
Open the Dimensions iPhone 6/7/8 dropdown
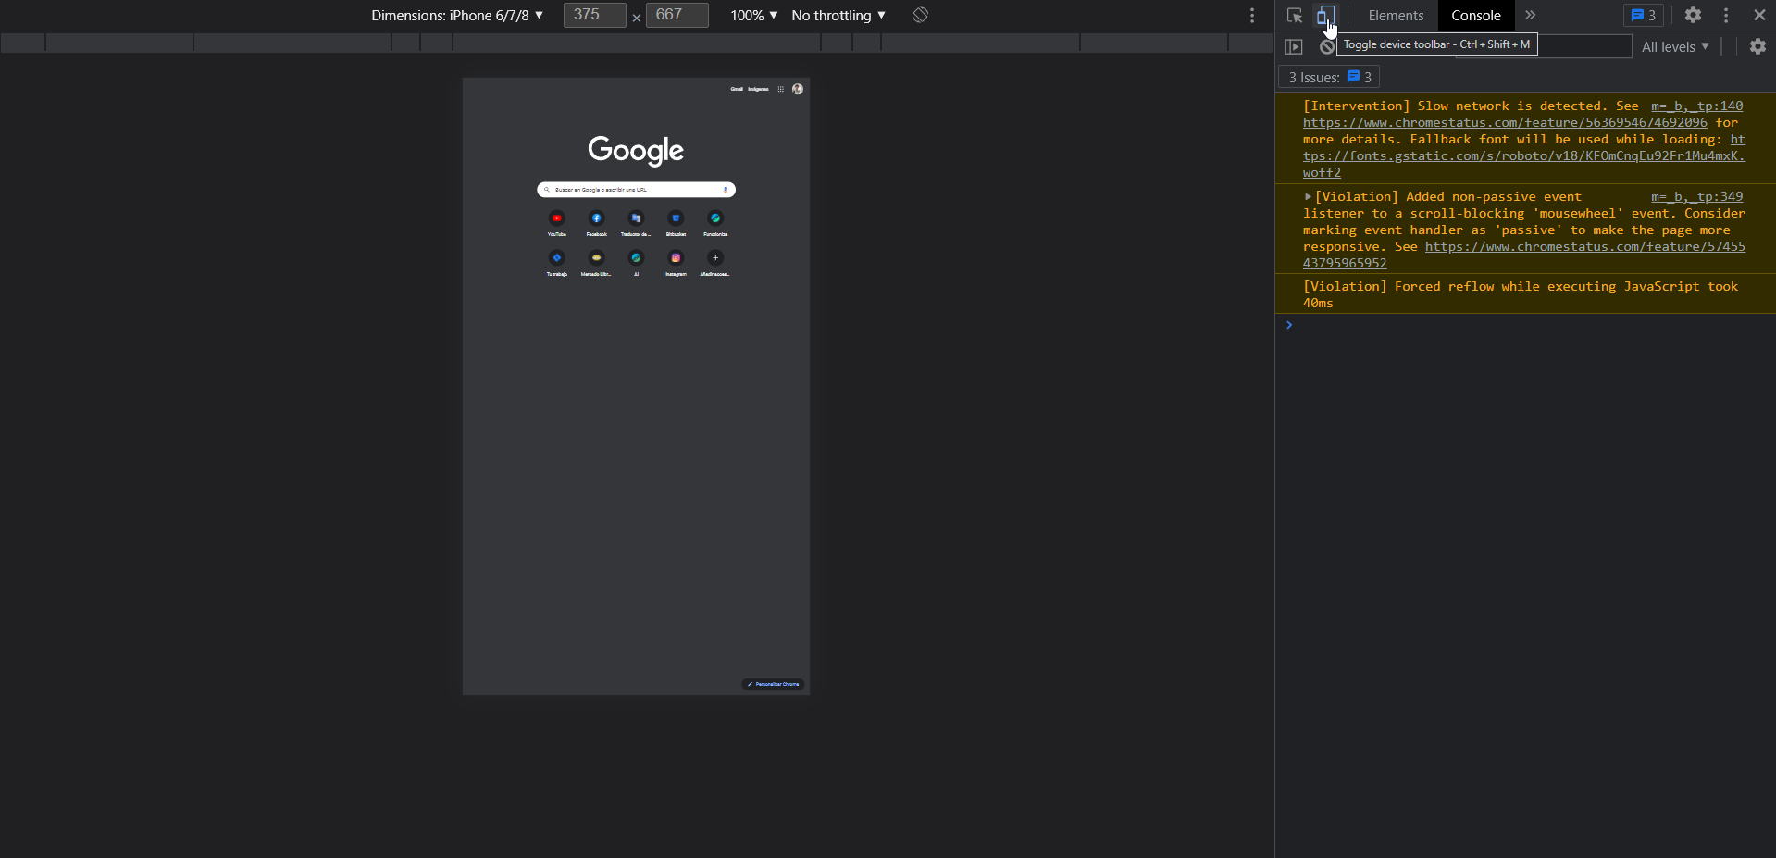(x=457, y=15)
